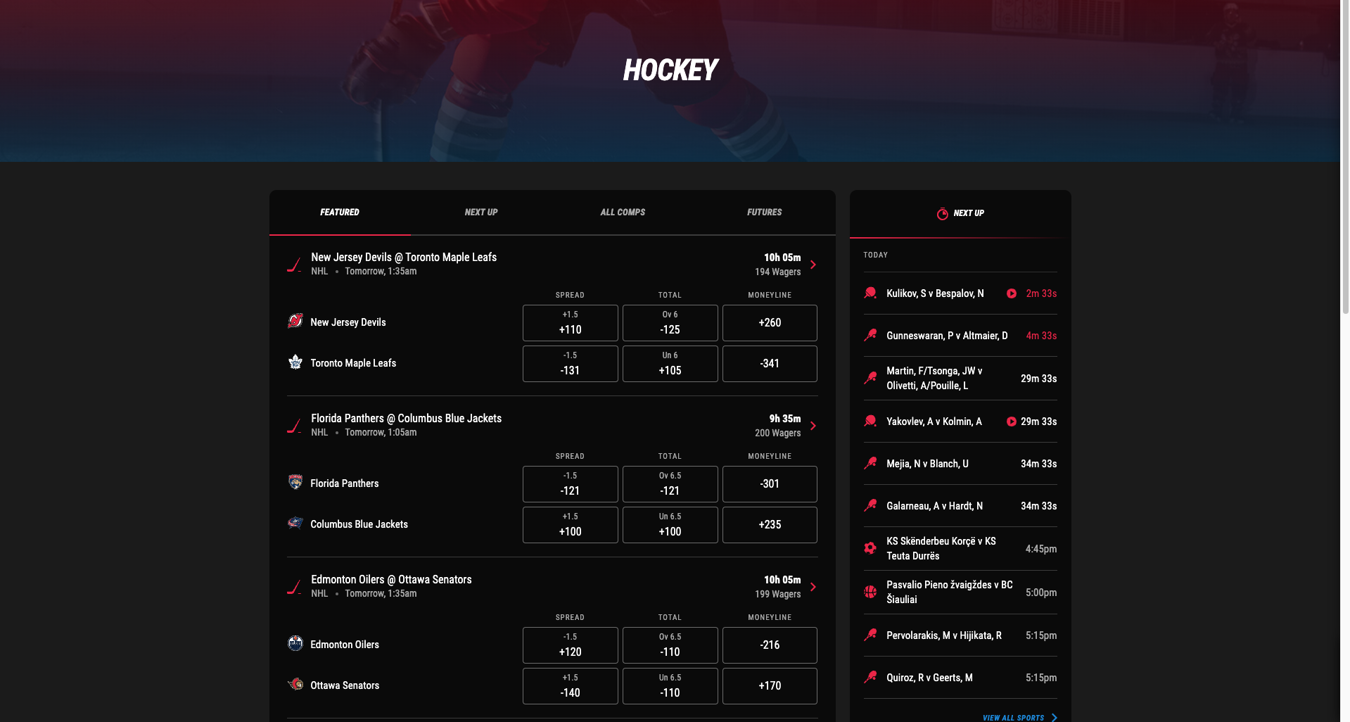Pick Columbus Blue Jackets moneyline +235

(770, 525)
